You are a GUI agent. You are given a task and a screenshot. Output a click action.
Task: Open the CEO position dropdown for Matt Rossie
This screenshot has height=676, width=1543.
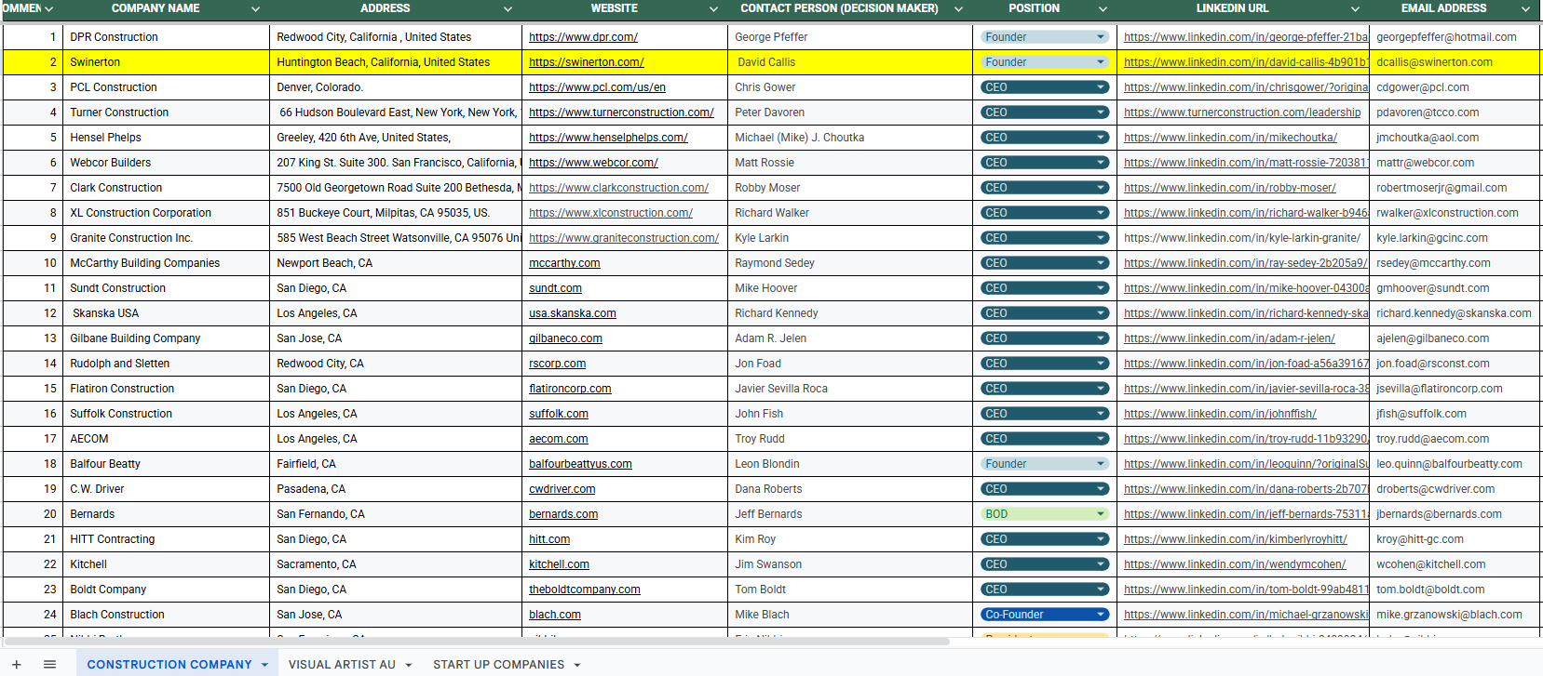click(x=1101, y=163)
